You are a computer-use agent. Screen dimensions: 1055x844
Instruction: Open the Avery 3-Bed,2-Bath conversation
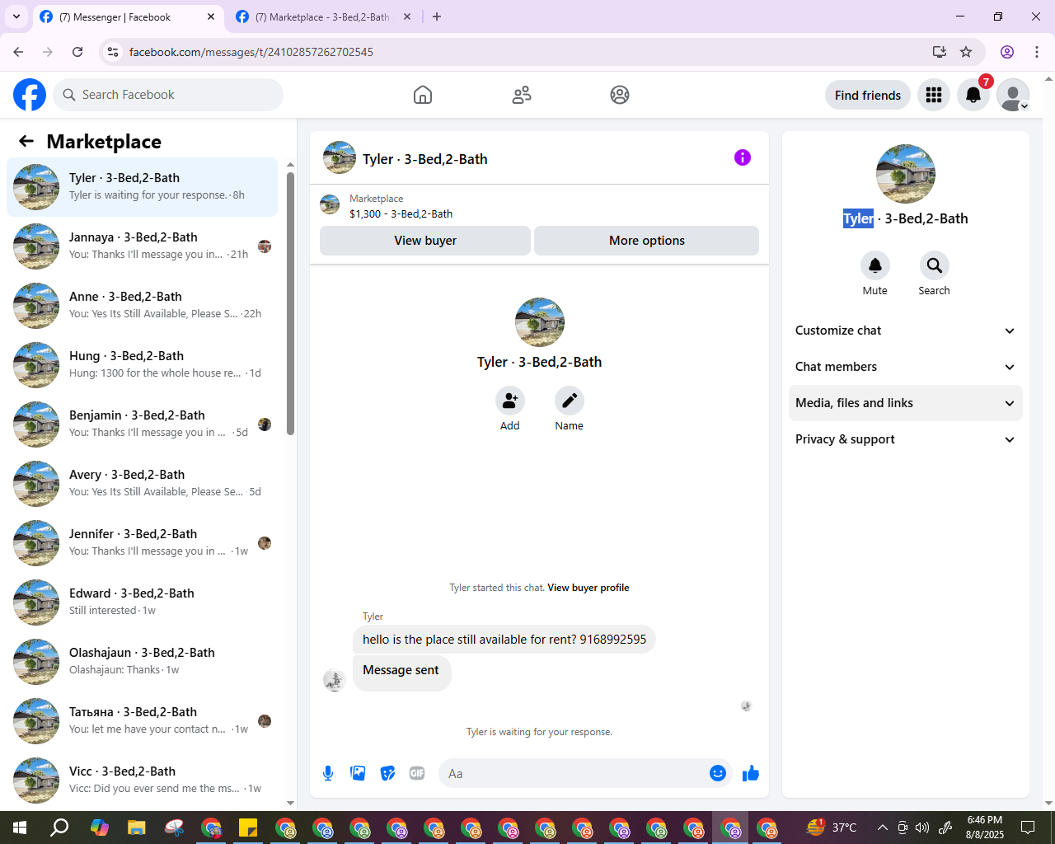[x=142, y=484]
